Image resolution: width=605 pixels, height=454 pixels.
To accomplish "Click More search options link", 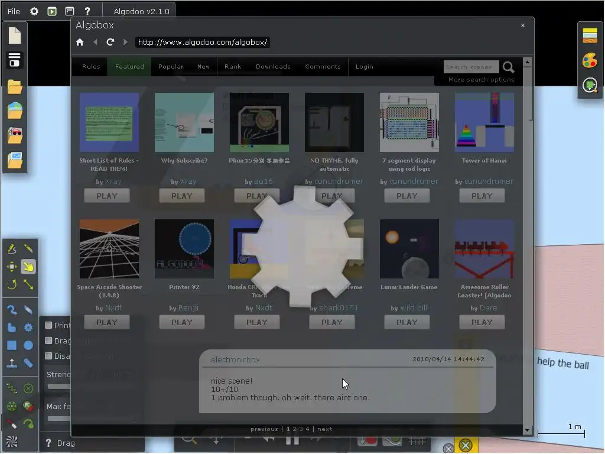I will (481, 80).
